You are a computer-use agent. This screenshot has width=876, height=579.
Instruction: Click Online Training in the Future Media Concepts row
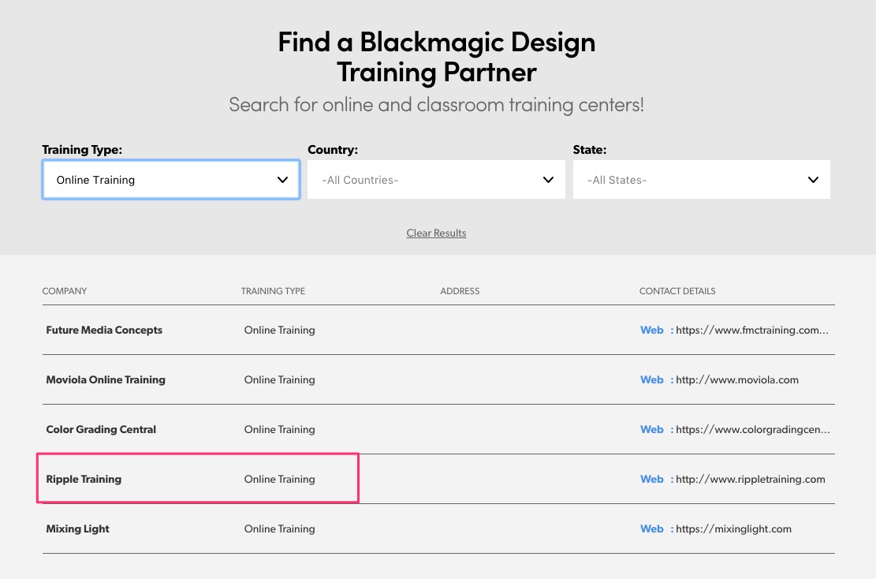279,331
